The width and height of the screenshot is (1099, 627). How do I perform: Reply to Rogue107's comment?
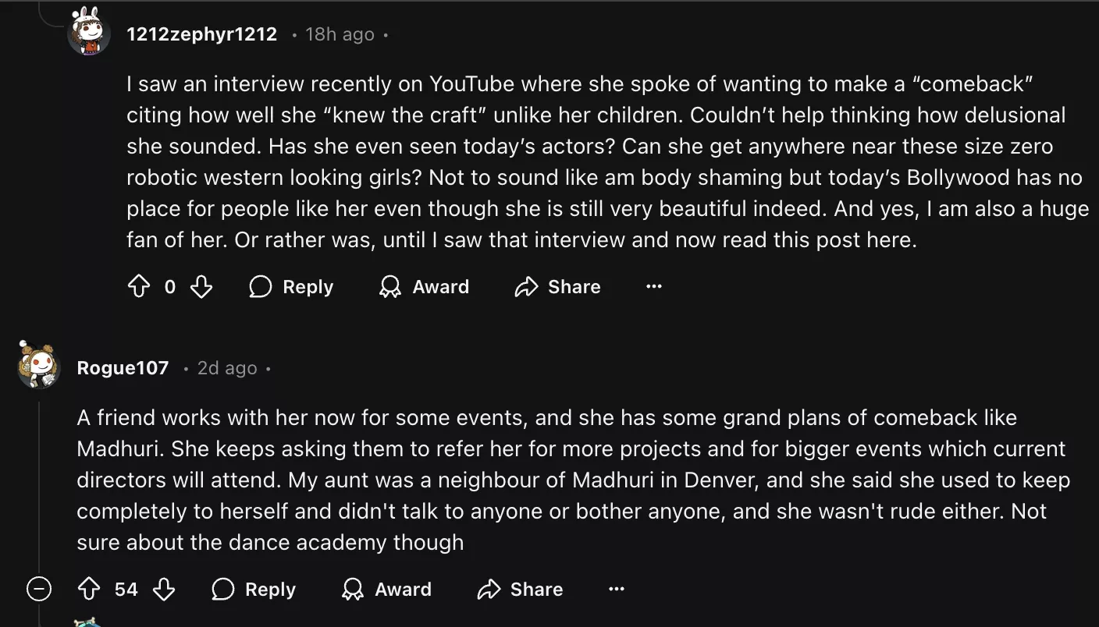point(254,590)
